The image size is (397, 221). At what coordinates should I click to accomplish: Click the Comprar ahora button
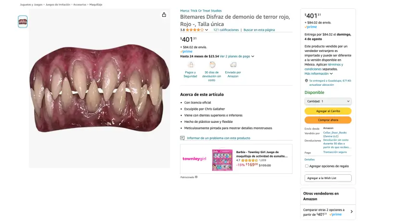(328, 120)
